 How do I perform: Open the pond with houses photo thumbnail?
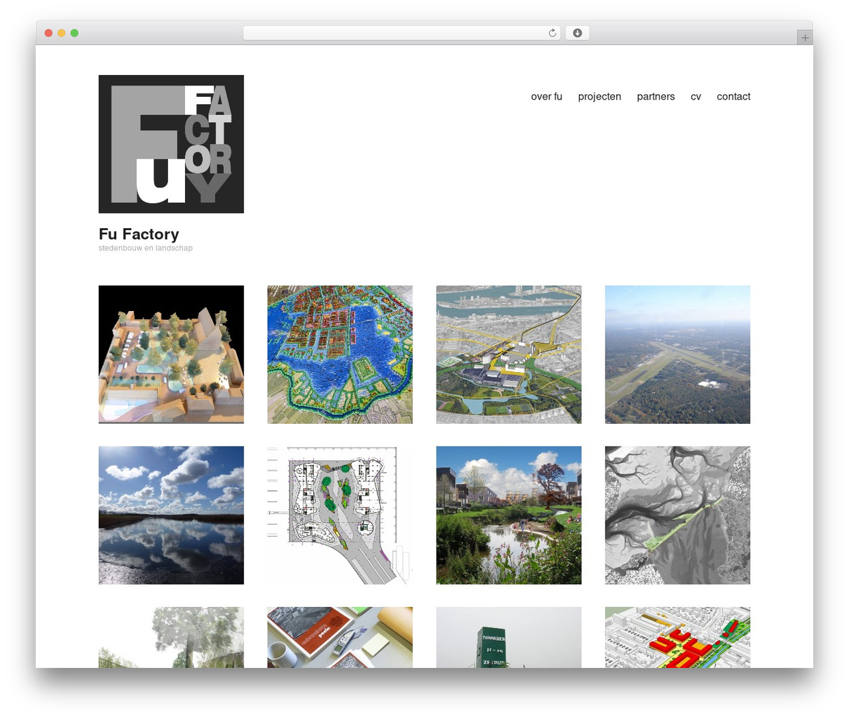point(509,515)
